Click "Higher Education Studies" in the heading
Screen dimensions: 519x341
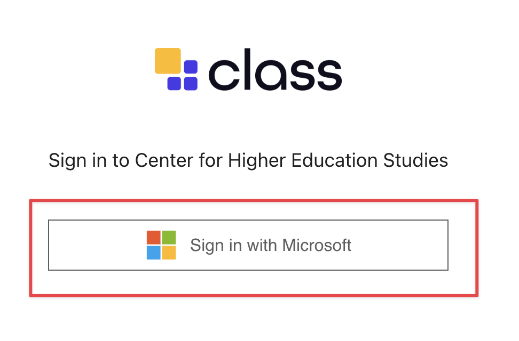337,160
